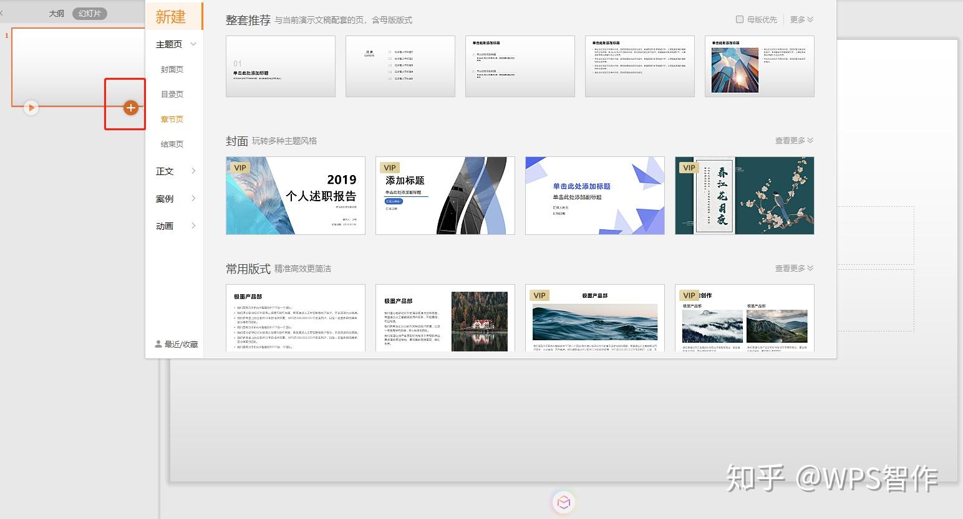This screenshot has height=519, width=963.
Task: Play slide 1 from thumbnail play icon
Action: click(x=31, y=108)
